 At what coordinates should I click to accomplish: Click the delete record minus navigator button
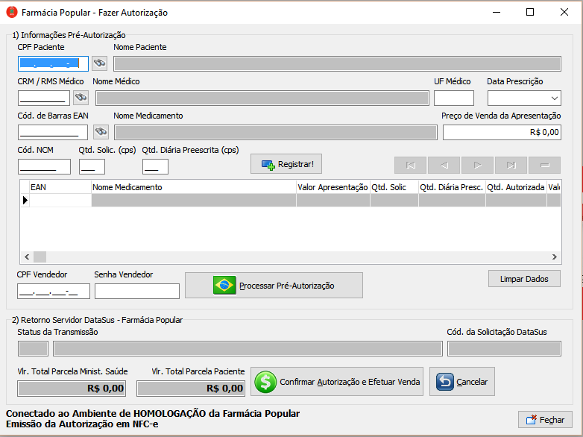544,165
